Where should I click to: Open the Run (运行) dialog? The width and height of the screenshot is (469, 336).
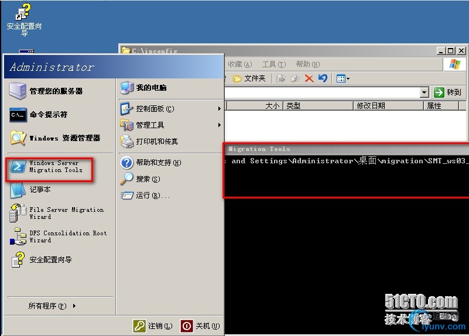click(145, 196)
